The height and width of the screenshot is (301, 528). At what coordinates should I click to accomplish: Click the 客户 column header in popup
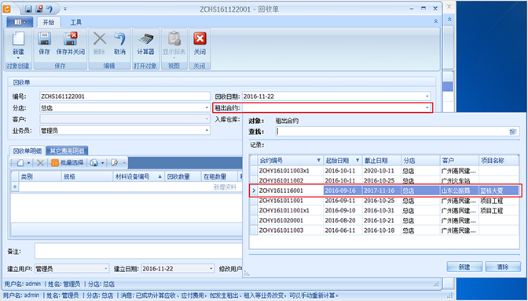click(x=460, y=160)
